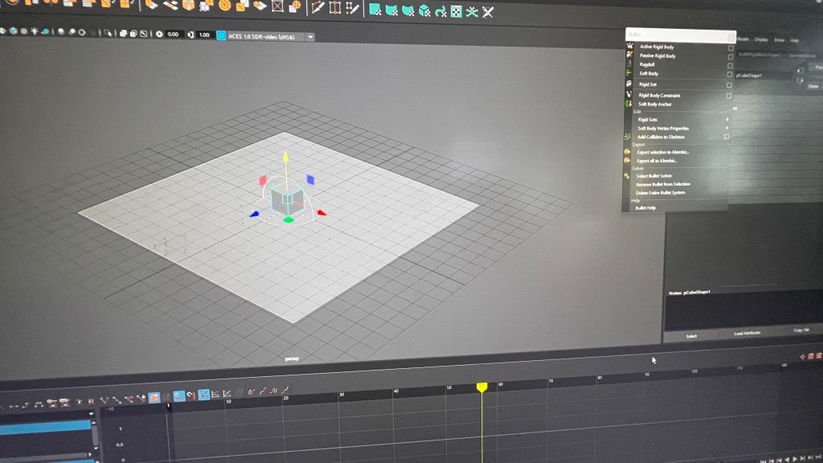Click the Copy Tab button
The image size is (823, 463).
(800, 330)
